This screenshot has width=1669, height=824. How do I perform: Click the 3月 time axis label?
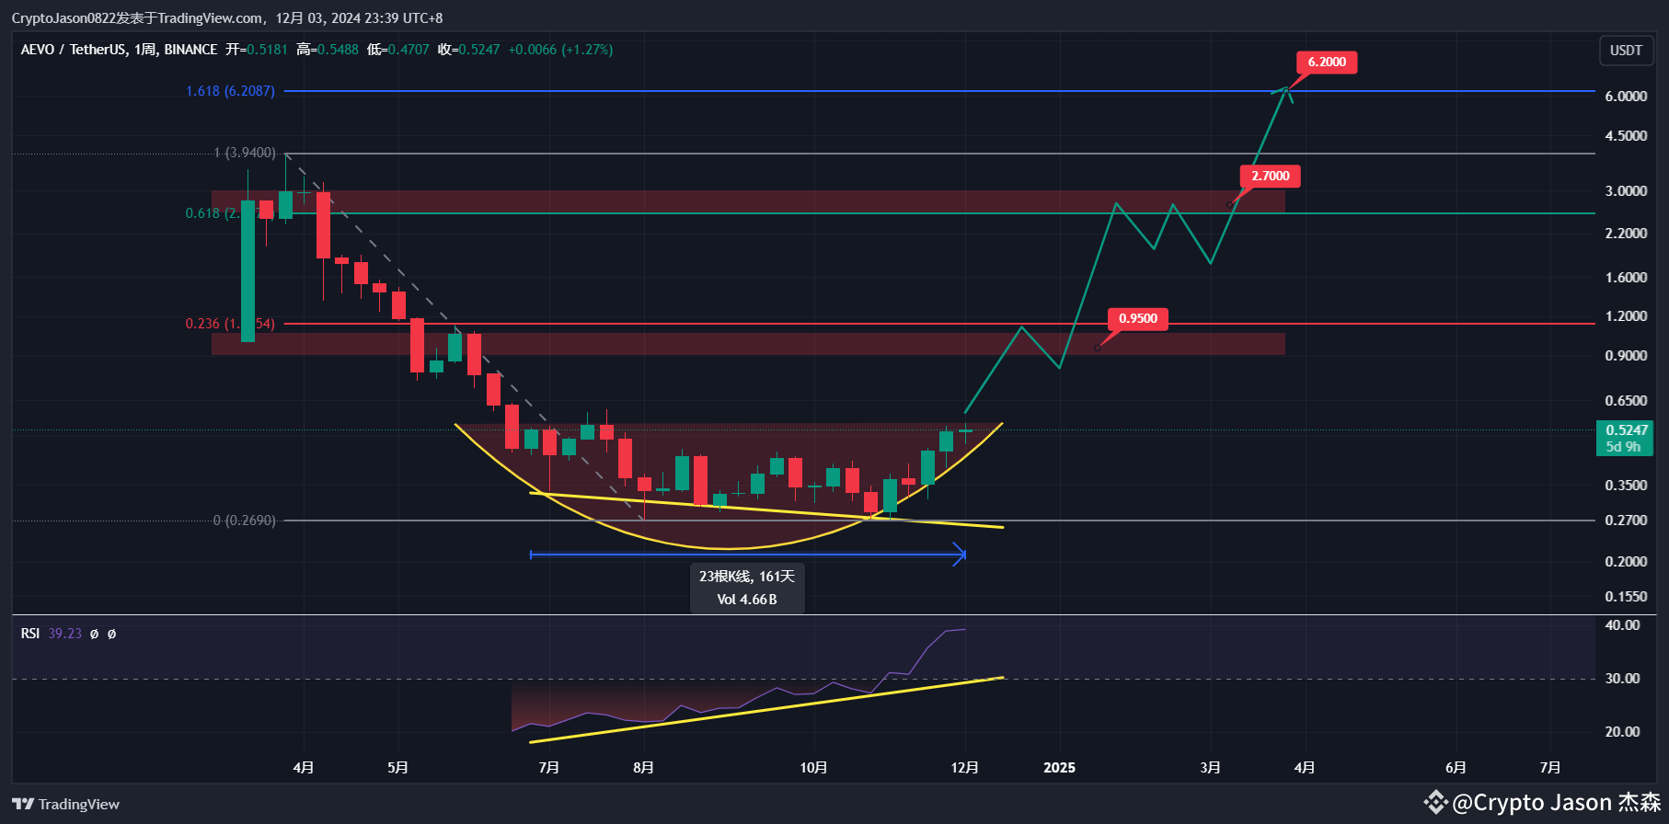pyautogui.click(x=1211, y=767)
